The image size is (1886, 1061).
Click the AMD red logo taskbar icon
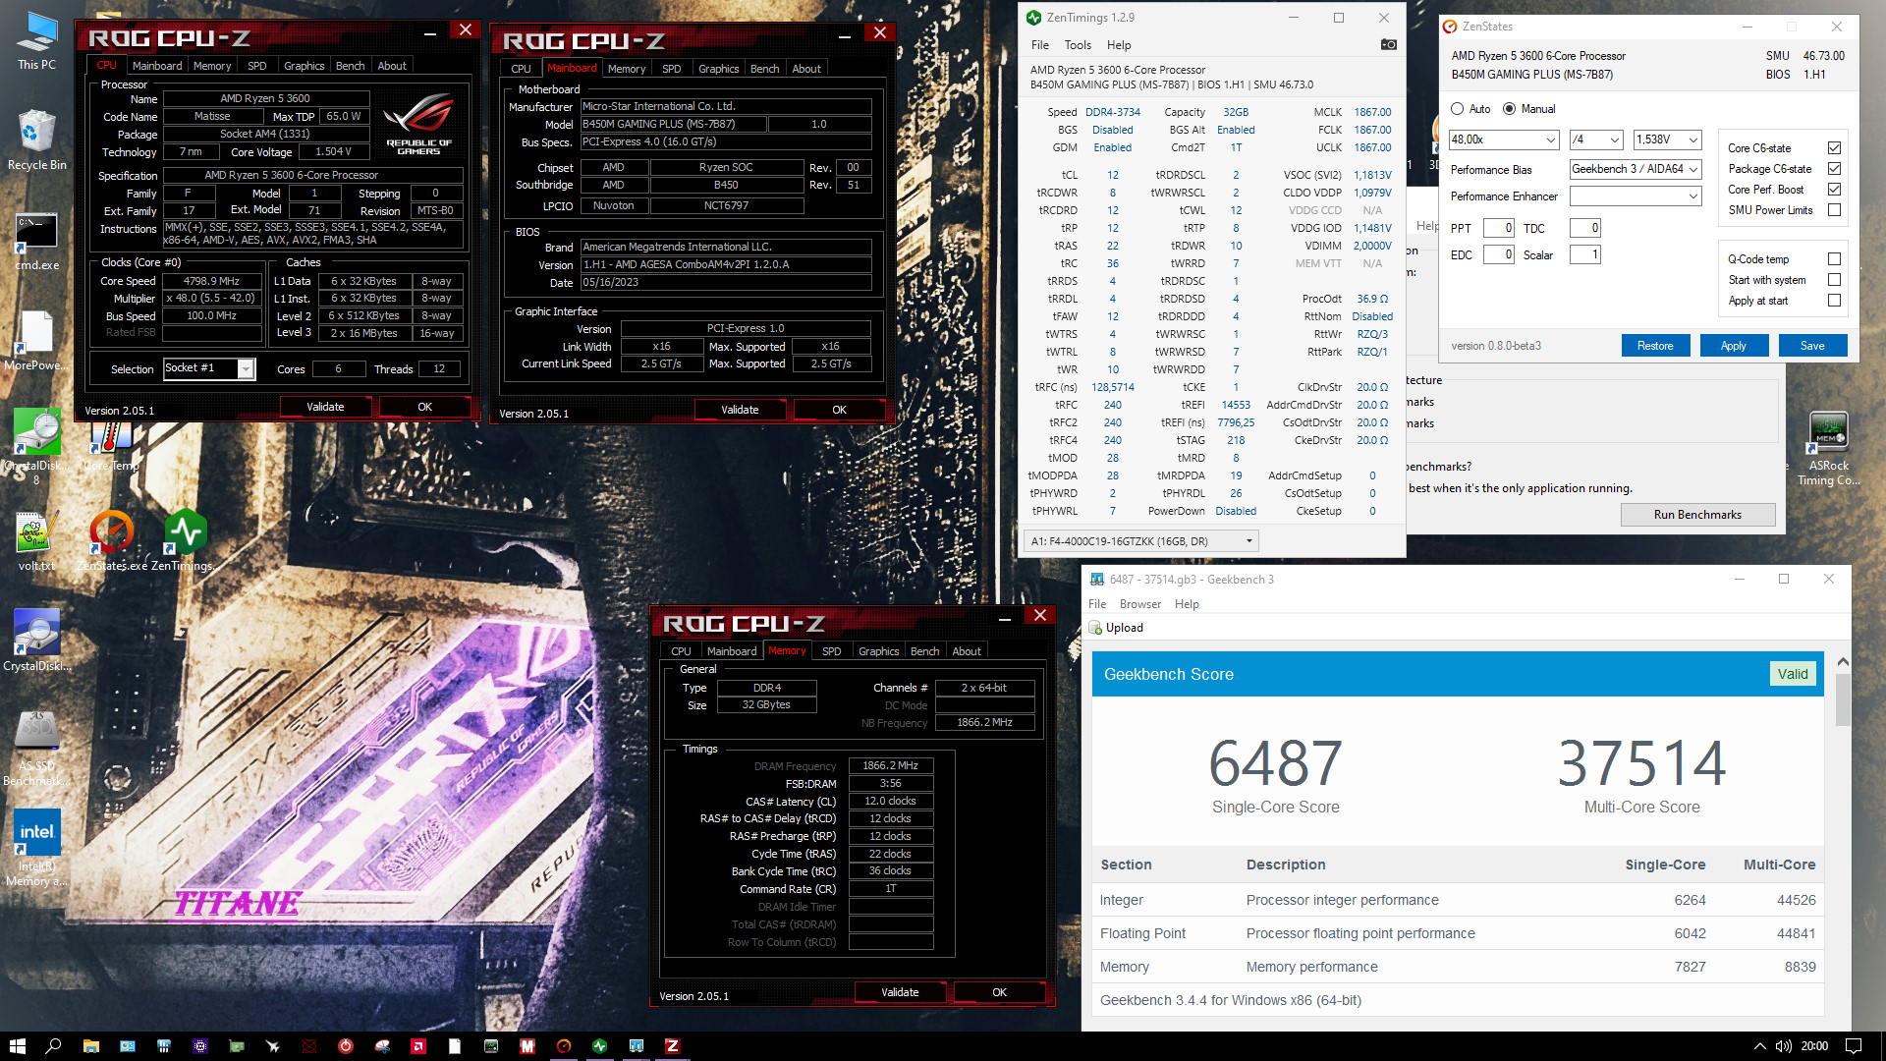pyautogui.click(x=417, y=1046)
